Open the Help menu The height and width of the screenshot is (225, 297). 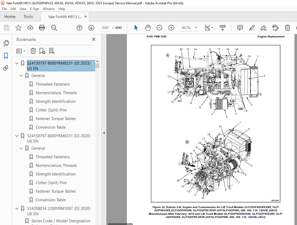pos(62,9)
